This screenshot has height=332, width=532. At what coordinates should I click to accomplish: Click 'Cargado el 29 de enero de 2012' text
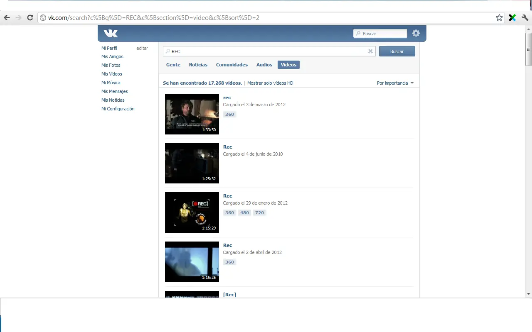click(x=255, y=203)
